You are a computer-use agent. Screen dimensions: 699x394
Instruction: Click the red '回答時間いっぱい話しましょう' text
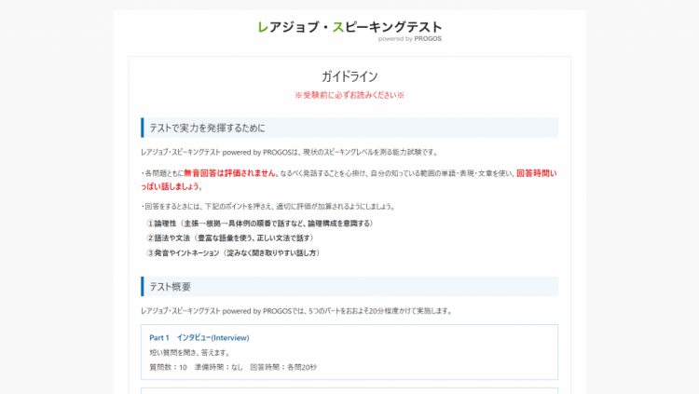coord(349,180)
